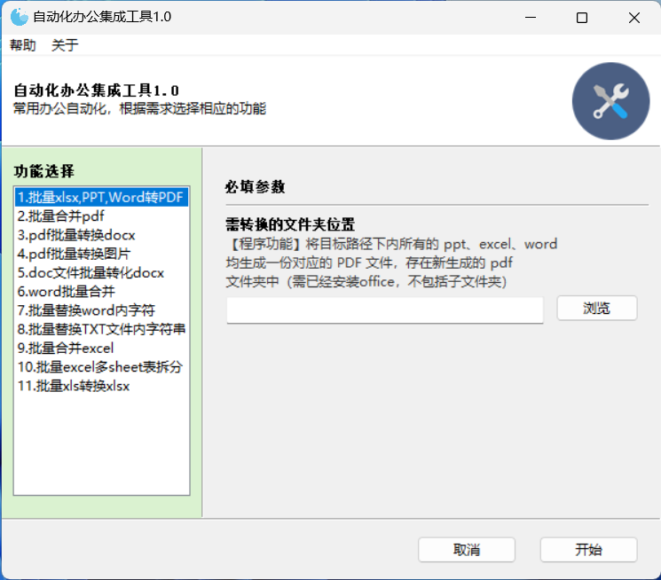Click the app icon in title bar

(19, 17)
